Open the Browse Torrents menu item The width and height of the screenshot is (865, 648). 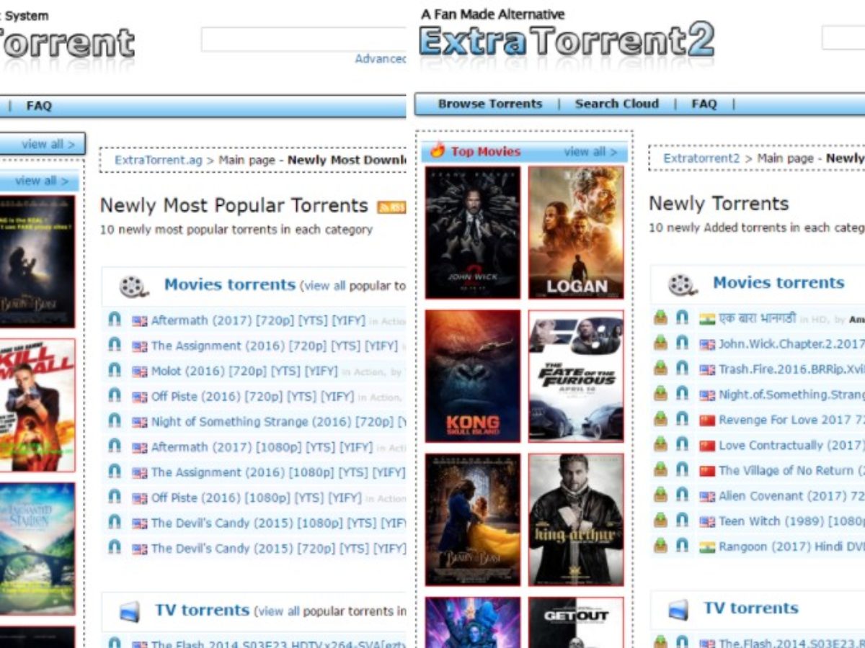[489, 104]
